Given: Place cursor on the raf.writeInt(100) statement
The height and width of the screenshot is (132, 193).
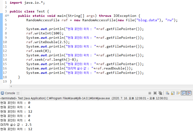Looking at the screenshot, I should click(x=45, y=33).
